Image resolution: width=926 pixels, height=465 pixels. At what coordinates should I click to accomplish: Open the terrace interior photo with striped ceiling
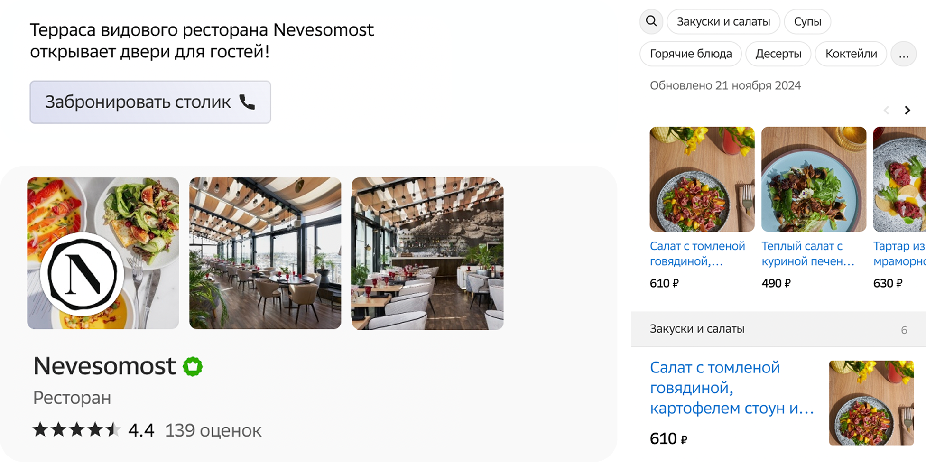265,253
